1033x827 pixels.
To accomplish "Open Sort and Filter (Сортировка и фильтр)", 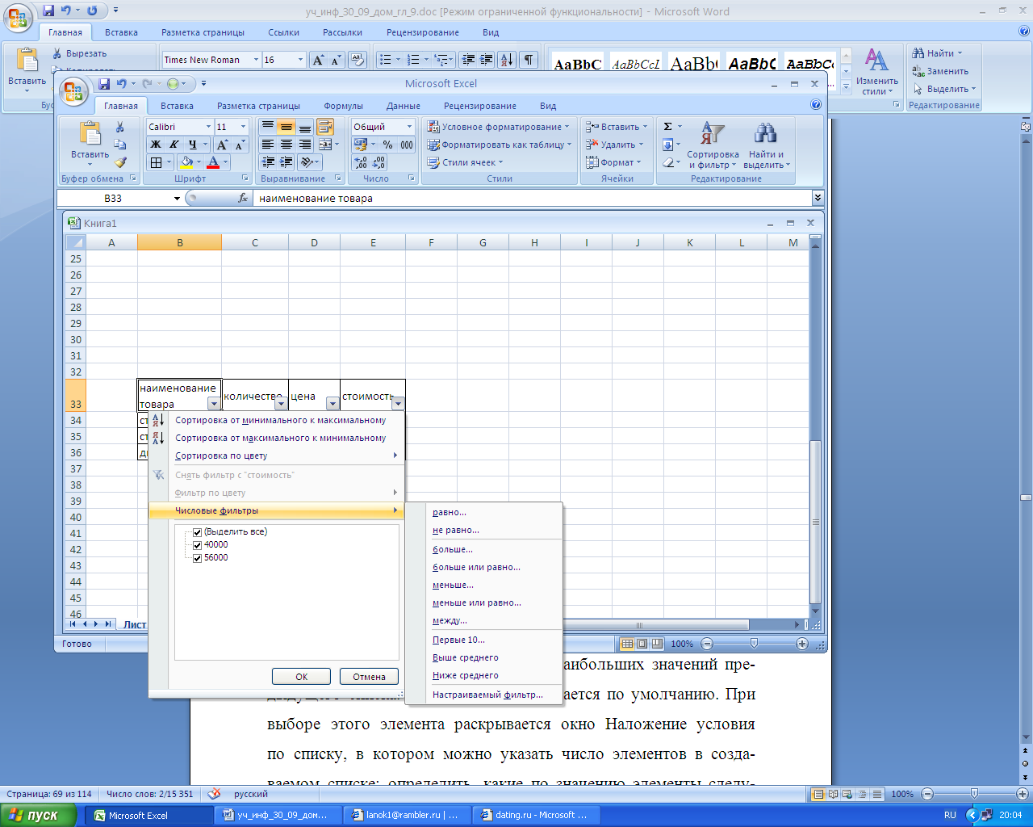I will click(x=713, y=145).
